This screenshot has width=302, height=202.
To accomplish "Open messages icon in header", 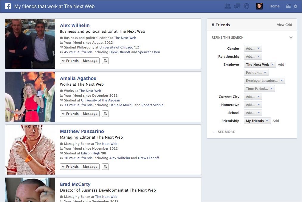I will pos(237,6).
